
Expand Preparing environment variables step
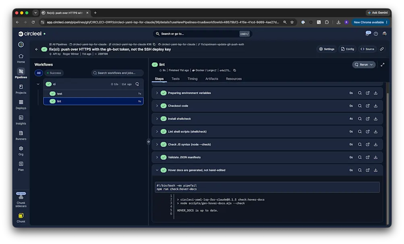click(157, 93)
